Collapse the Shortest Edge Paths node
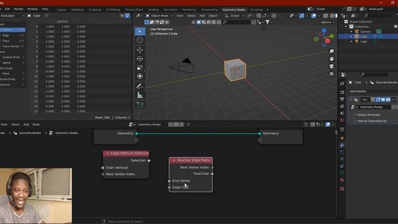 tap(174, 161)
